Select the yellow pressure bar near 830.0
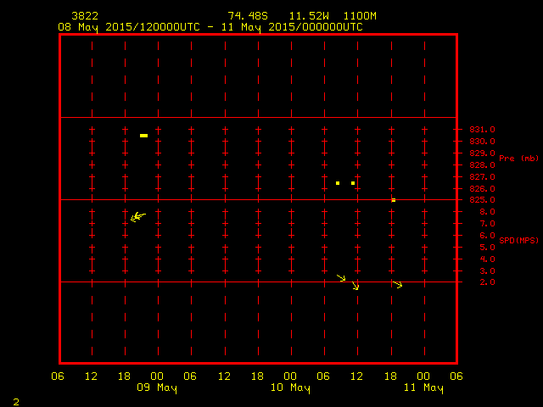Viewport: 543px width, 407px height. (143, 135)
